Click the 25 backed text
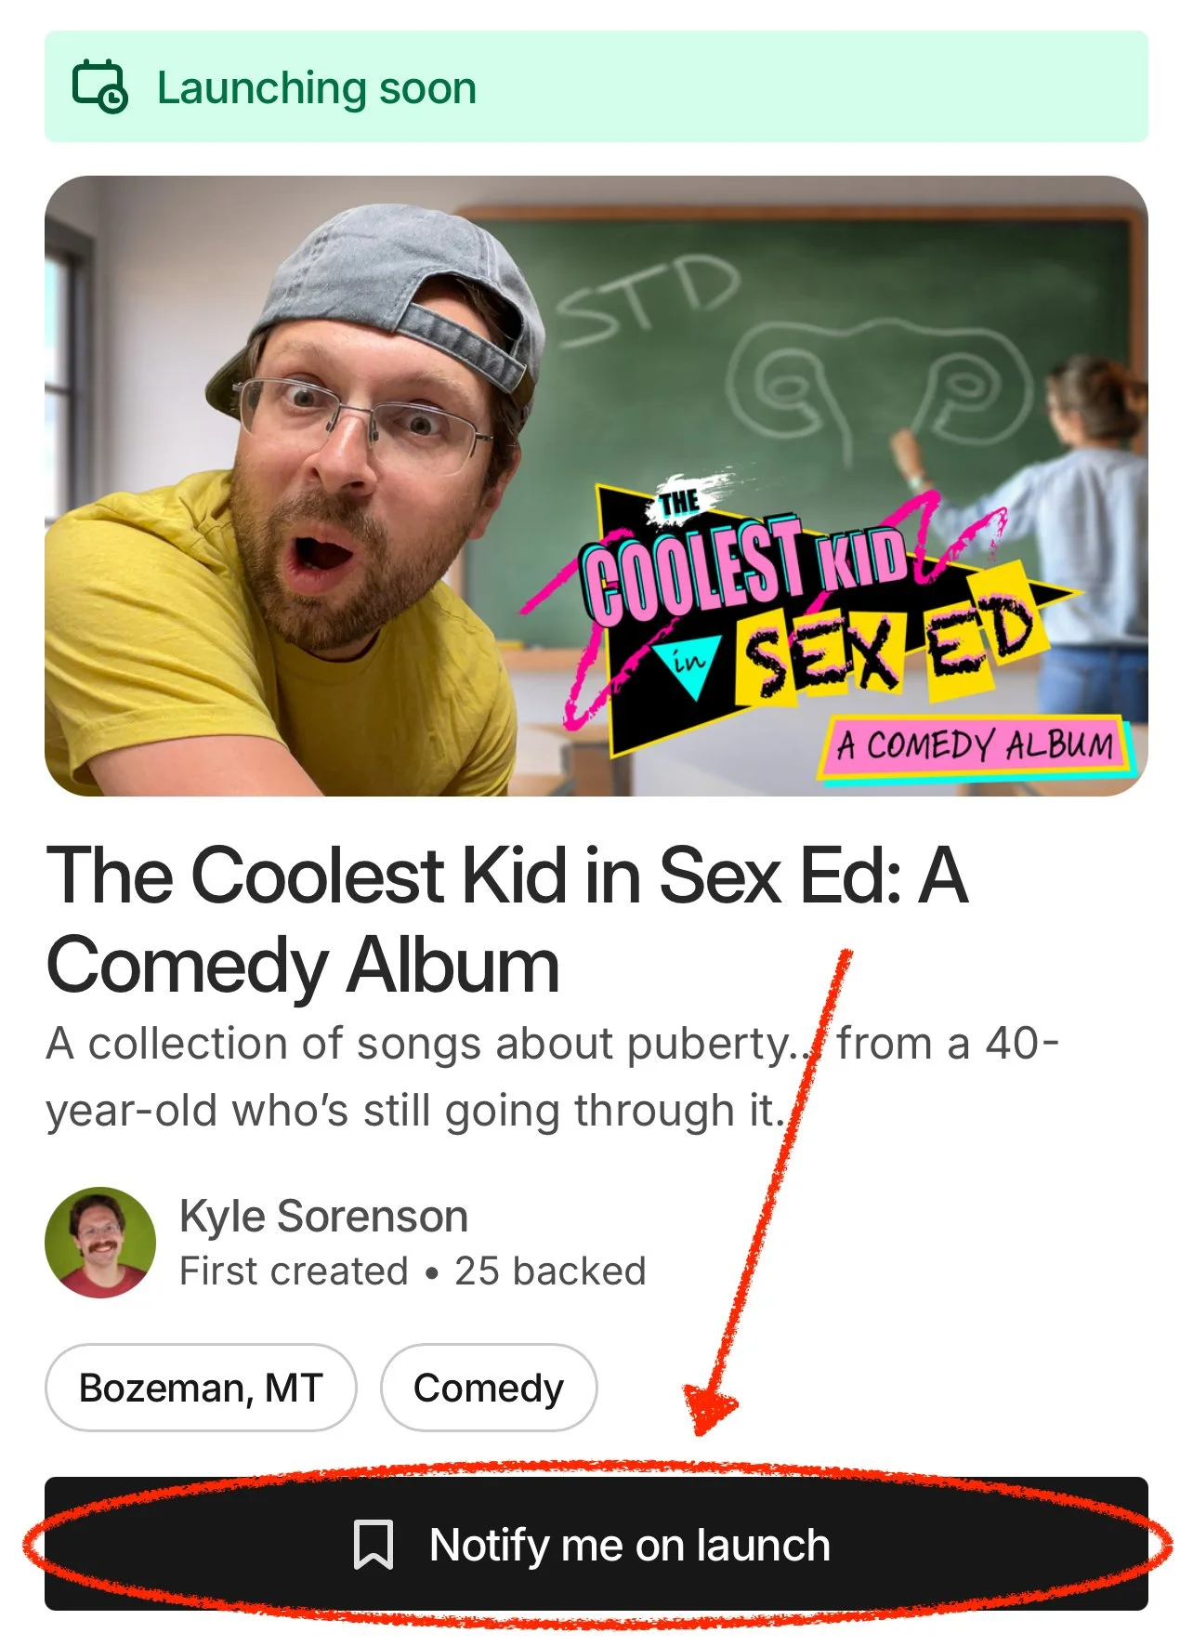This screenshot has height=1646, width=1193. click(x=550, y=1271)
